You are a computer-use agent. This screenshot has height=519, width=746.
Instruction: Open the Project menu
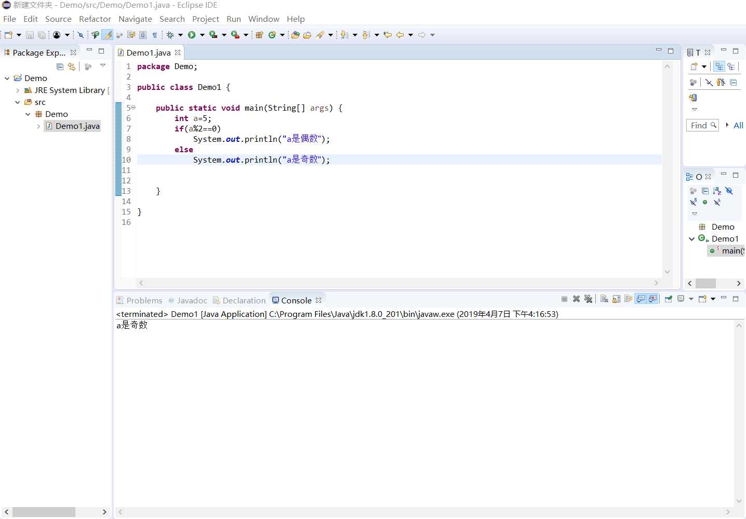[x=206, y=19]
